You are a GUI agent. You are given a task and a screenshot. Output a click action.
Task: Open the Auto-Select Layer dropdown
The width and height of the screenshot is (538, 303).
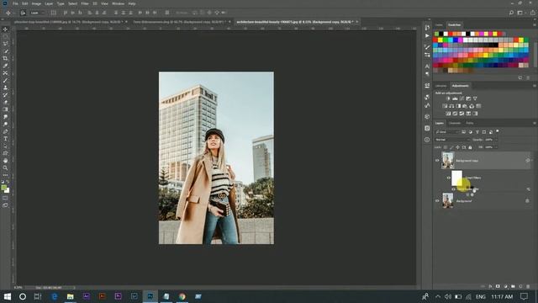(37, 13)
